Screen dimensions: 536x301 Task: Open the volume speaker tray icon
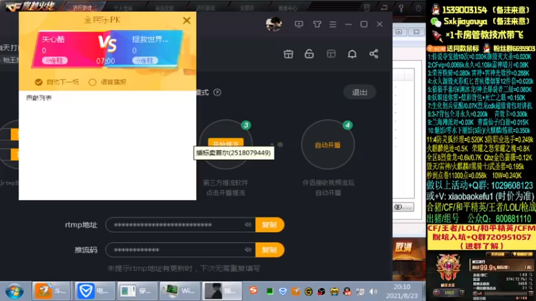(x=373, y=292)
